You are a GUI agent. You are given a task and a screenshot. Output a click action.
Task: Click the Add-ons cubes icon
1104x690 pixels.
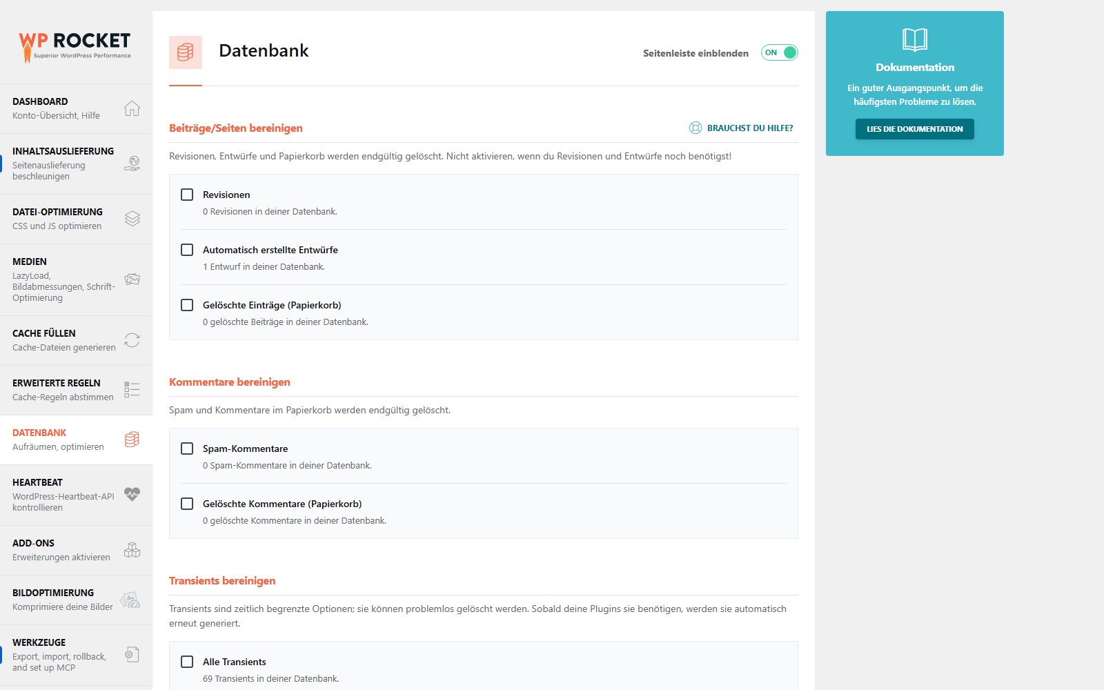tap(132, 550)
